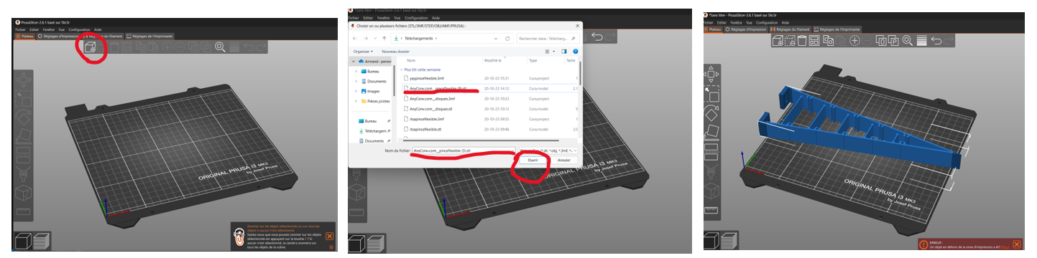Viewport: 1037px width, 258px height.
Task: Select Move tool in empty-plate window sidebar
Action: [23, 80]
